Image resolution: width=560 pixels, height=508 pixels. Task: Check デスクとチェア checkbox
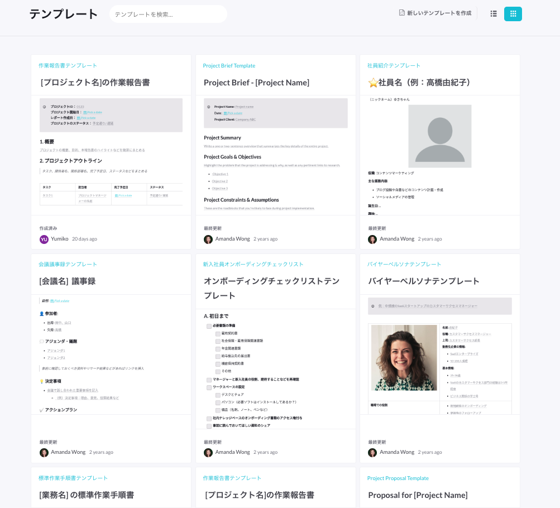coord(218,395)
